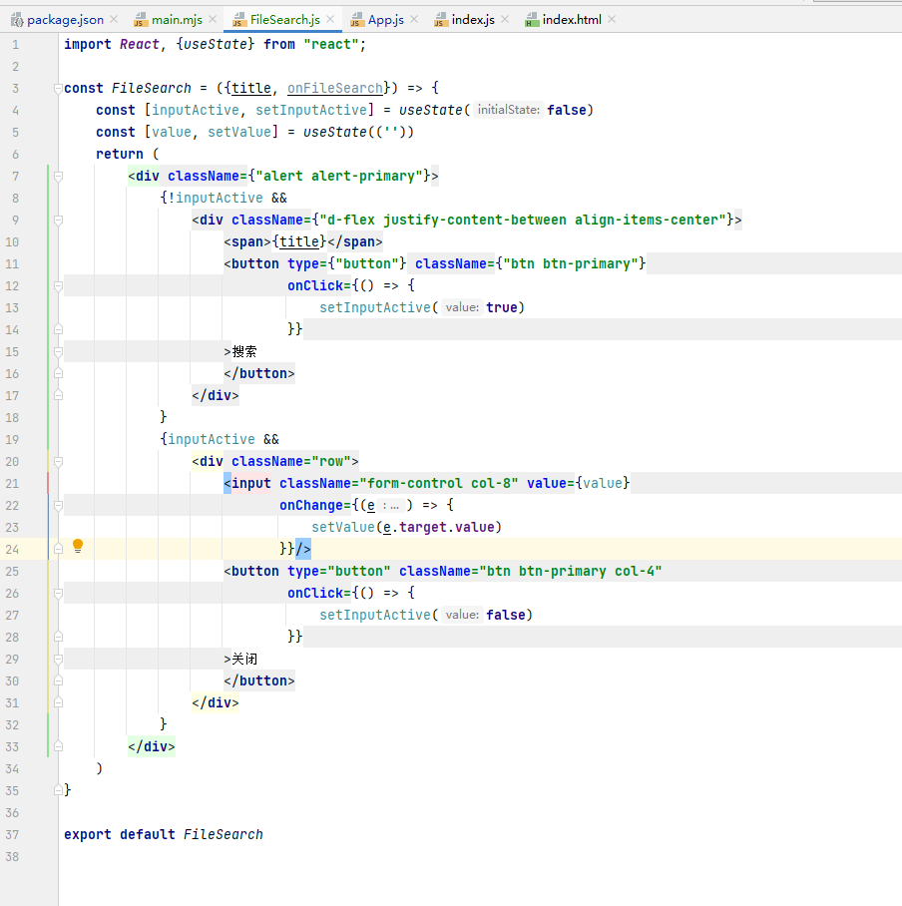The width and height of the screenshot is (902, 906).
Task: Click the index.js JS file icon
Action: click(x=441, y=20)
